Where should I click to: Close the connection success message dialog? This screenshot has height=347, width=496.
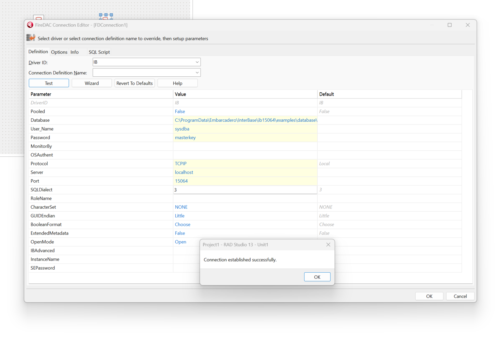328,245
